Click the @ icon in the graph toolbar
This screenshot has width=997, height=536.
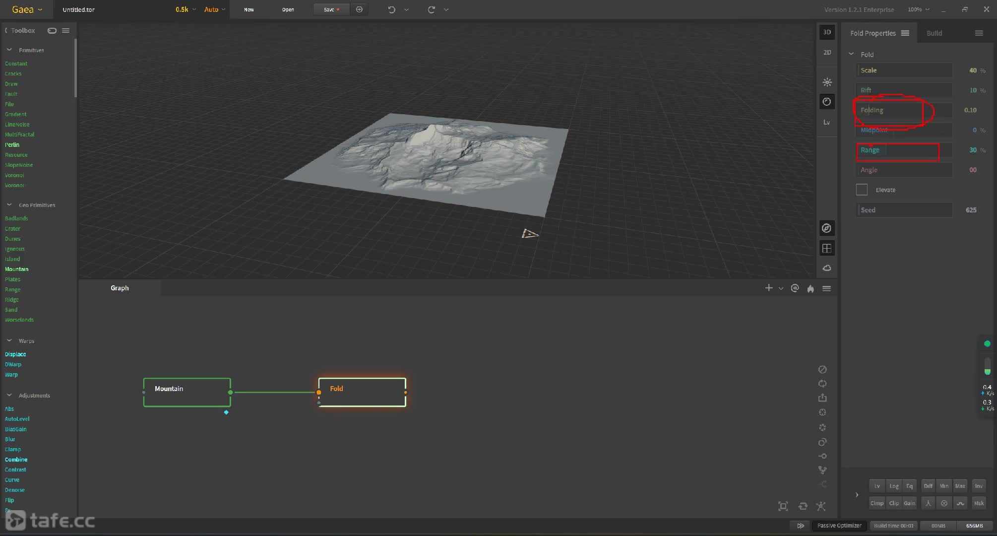click(795, 288)
